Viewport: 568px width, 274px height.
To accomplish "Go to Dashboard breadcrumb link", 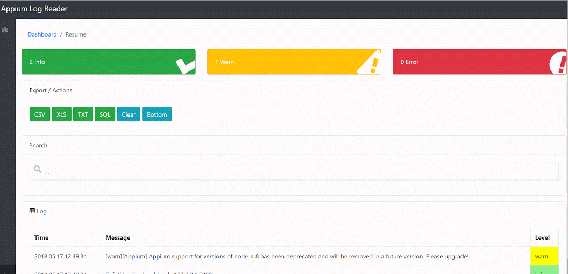I will click(42, 34).
